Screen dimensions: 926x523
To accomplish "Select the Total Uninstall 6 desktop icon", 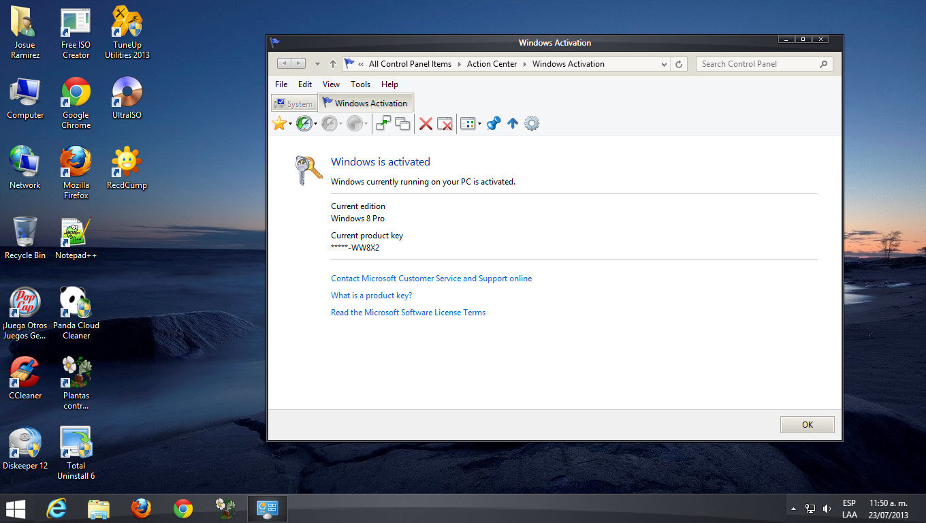I will pos(76,453).
